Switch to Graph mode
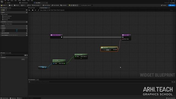 pyautogui.click(x=172, y=5)
